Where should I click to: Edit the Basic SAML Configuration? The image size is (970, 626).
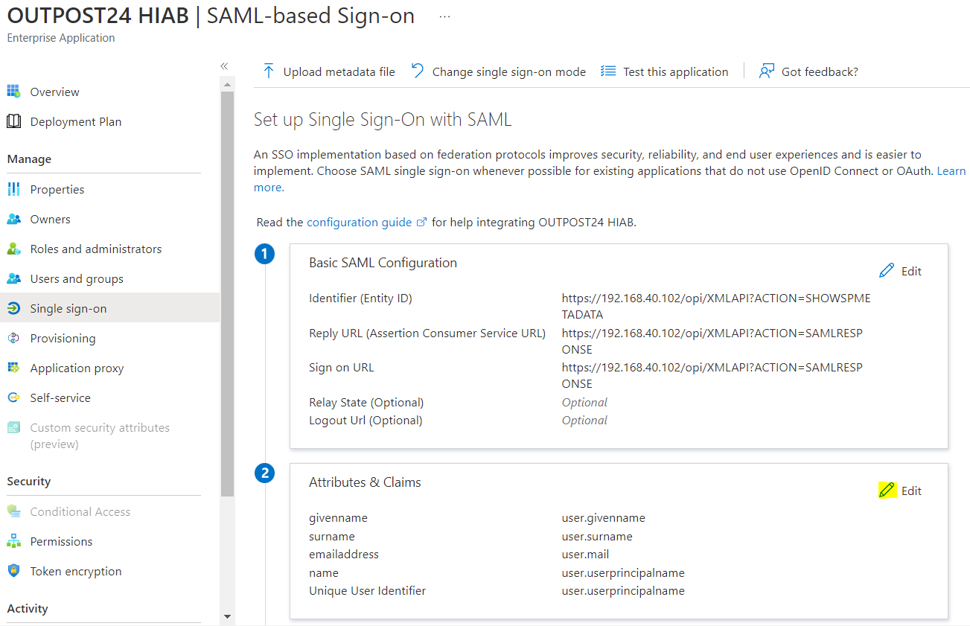coord(901,271)
